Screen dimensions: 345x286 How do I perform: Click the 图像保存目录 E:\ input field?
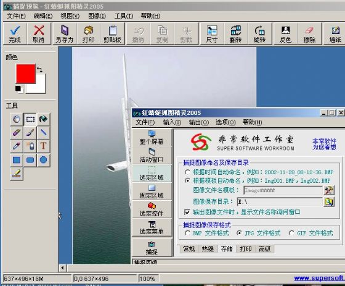click(280, 202)
